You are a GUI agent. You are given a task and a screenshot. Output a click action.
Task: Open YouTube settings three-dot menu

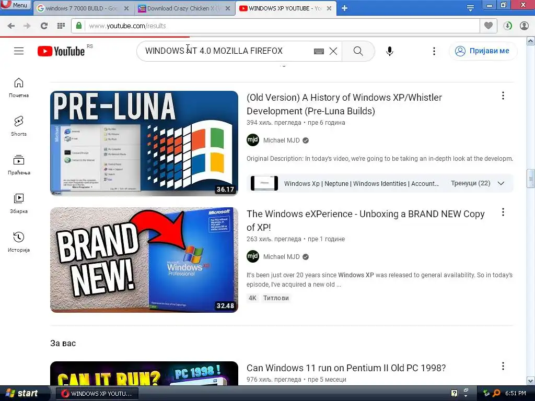click(x=434, y=51)
